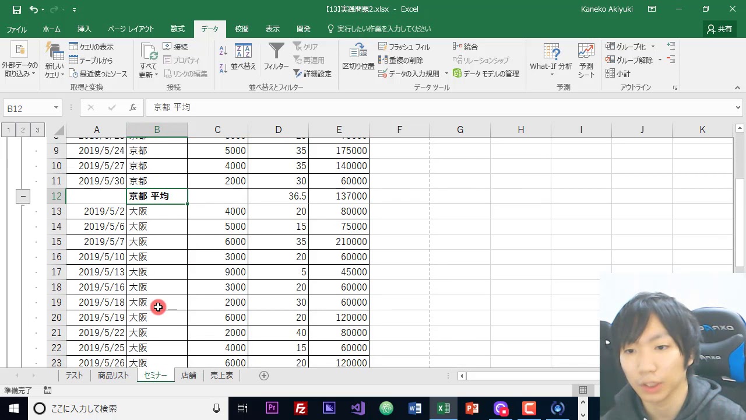
Task: Click the 共有 share button
Action: (719, 29)
